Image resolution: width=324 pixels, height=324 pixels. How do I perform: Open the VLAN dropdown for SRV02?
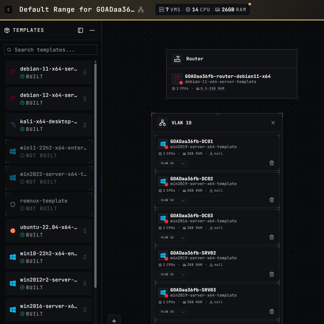point(173,274)
